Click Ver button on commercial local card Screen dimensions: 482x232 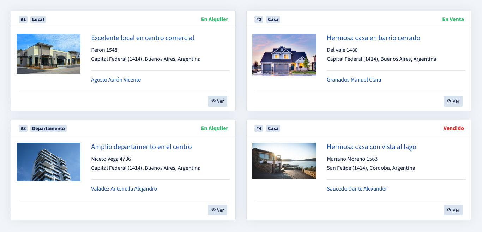point(217,101)
